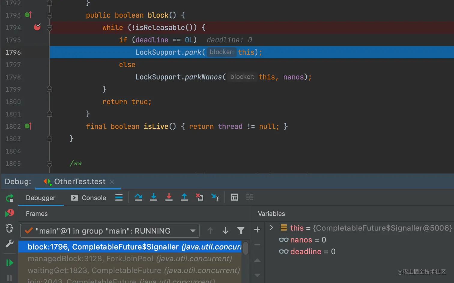Click threads view icon beside Console tab
454x283 pixels.
(119, 197)
